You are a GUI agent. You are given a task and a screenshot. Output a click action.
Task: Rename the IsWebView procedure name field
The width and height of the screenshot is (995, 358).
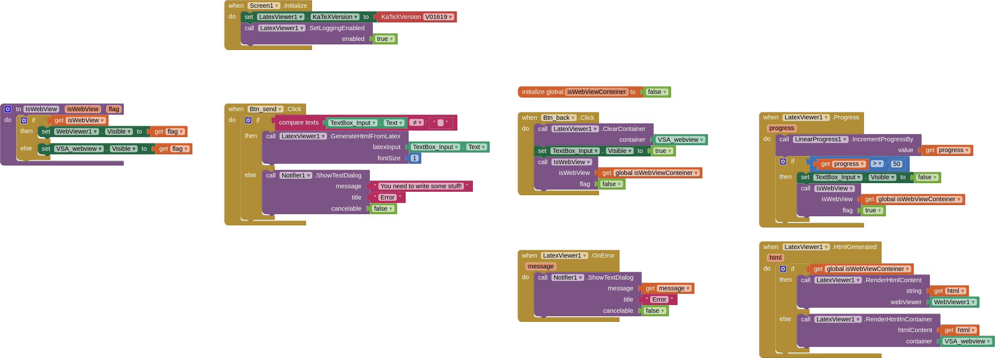point(41,109)
